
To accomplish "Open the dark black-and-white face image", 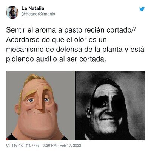I will [x=110, y=105].
